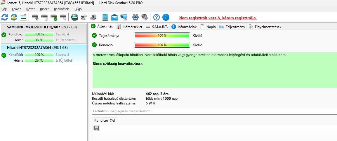Click the több mint 1000 nap value
The width and height of the screenshot is (337, 141).
161,99
